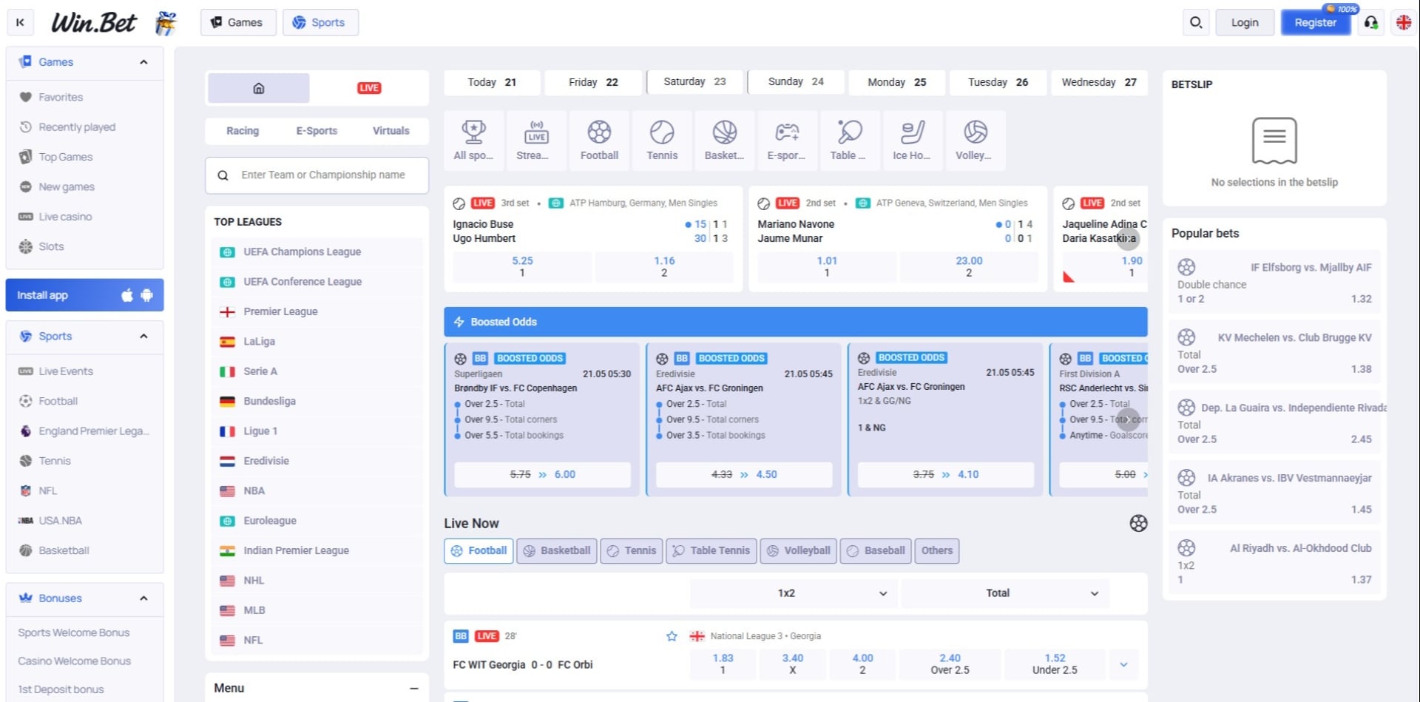Filter Live Now by Baseball
The width and height of the screenshot is (1420, 702).
tap(876, 550)
